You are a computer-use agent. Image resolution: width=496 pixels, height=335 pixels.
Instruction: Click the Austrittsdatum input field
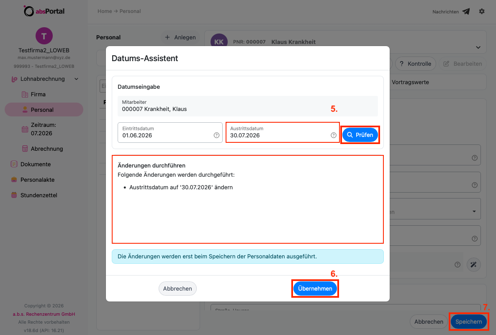click(x=283, y=133)
